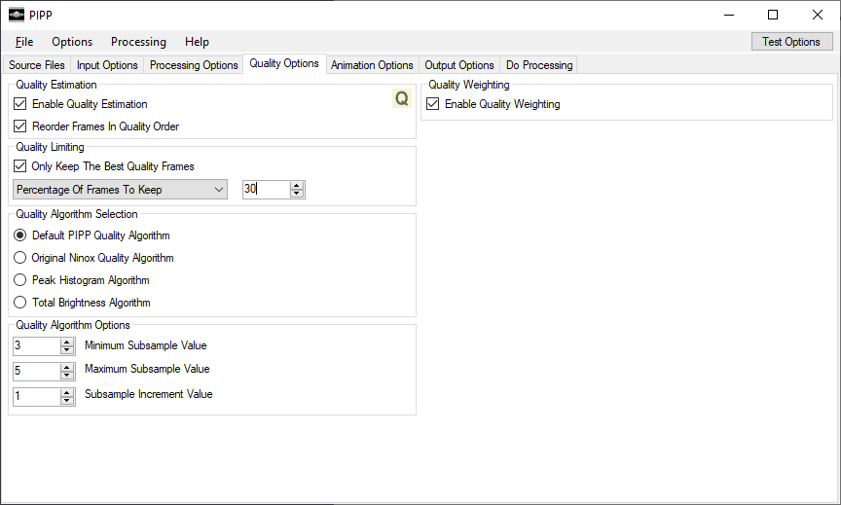The width and height of the screenshot is (841, 505).
Task: Disable Enable Quality Estimation checkbox
Action: [x=19, y=103]
